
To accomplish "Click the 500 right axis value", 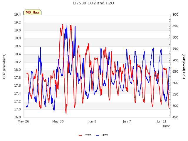I will 175,106.
